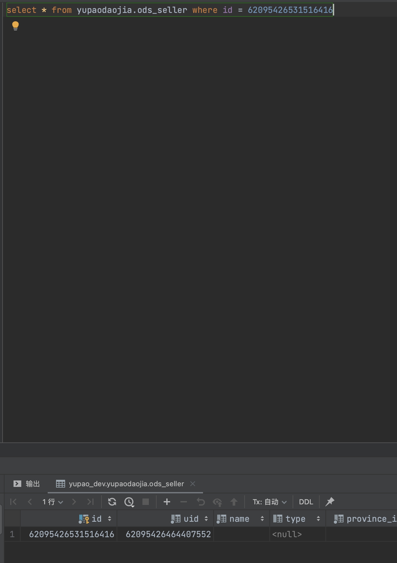Go to the first page of results
The width and height of the screenshot is (397, 563).
pos(13,502)
